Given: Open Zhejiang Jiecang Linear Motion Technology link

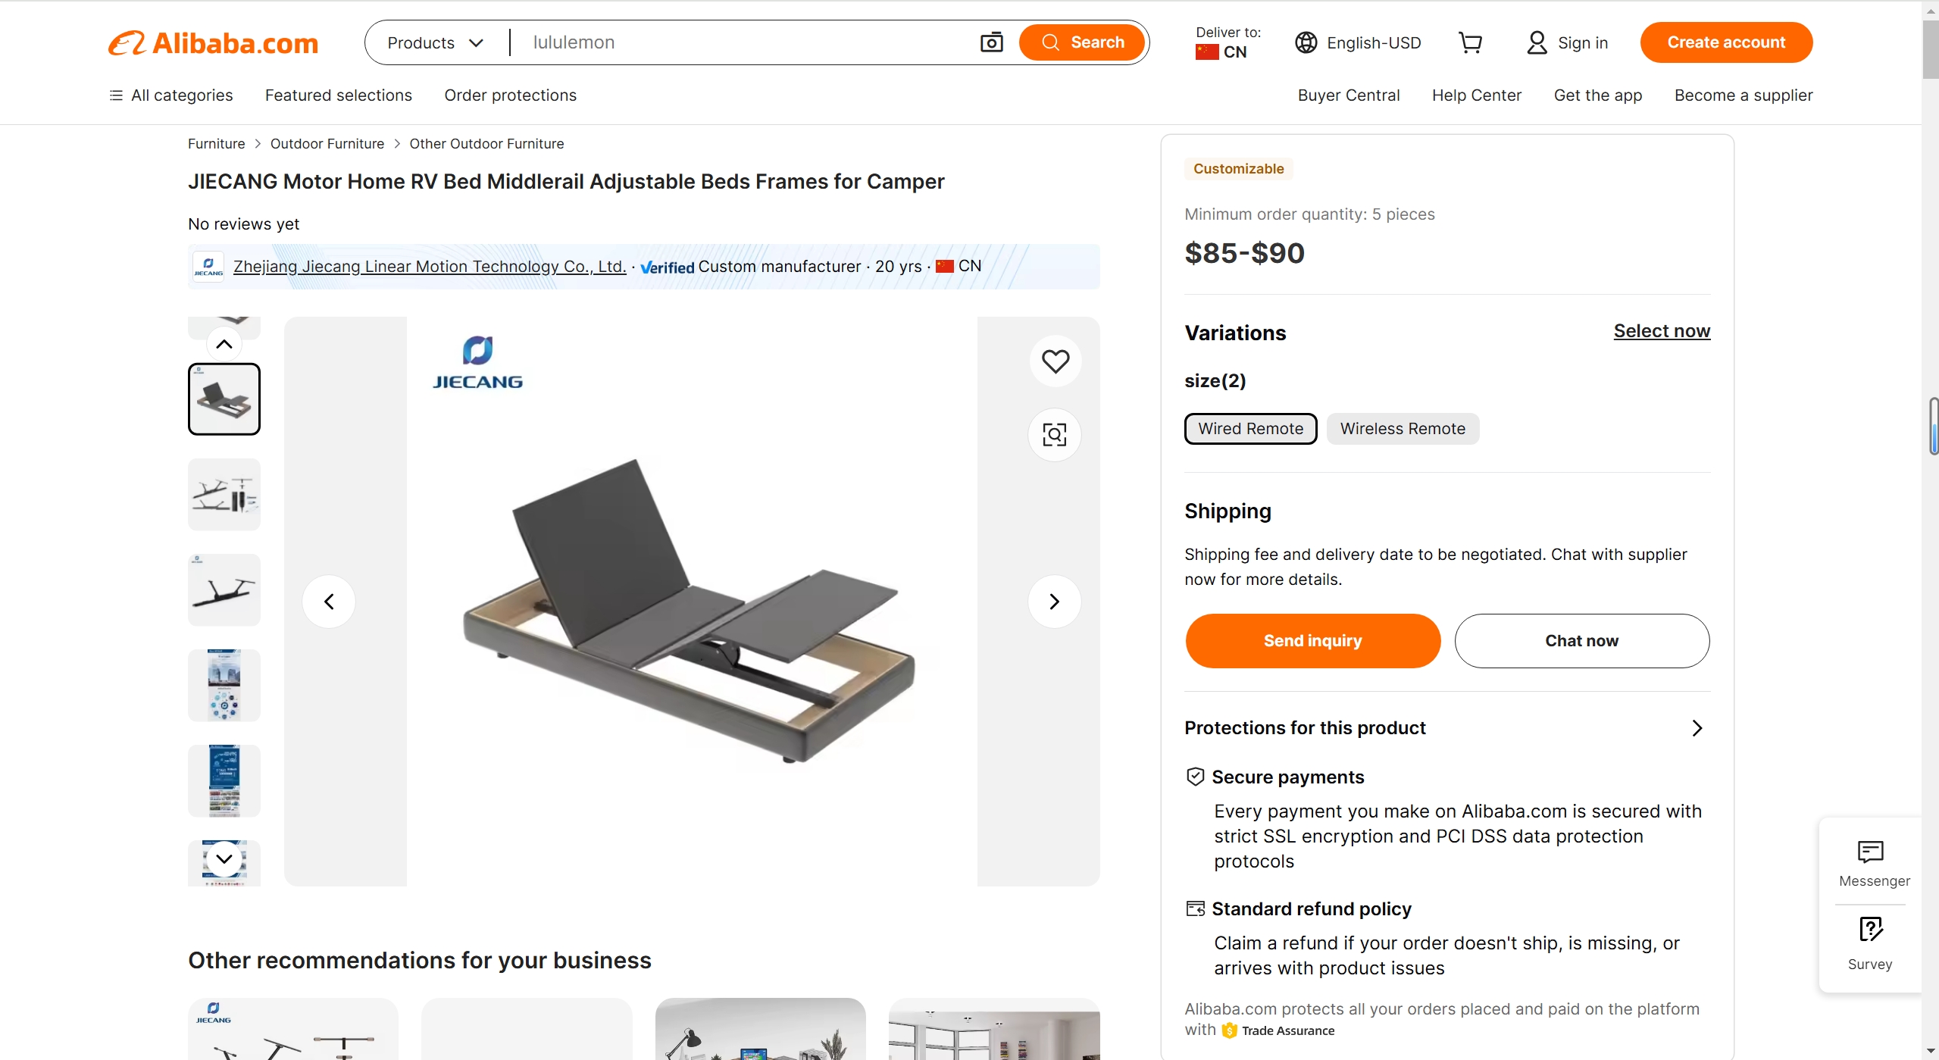Looking at the screenshot, I should point(430,267).
